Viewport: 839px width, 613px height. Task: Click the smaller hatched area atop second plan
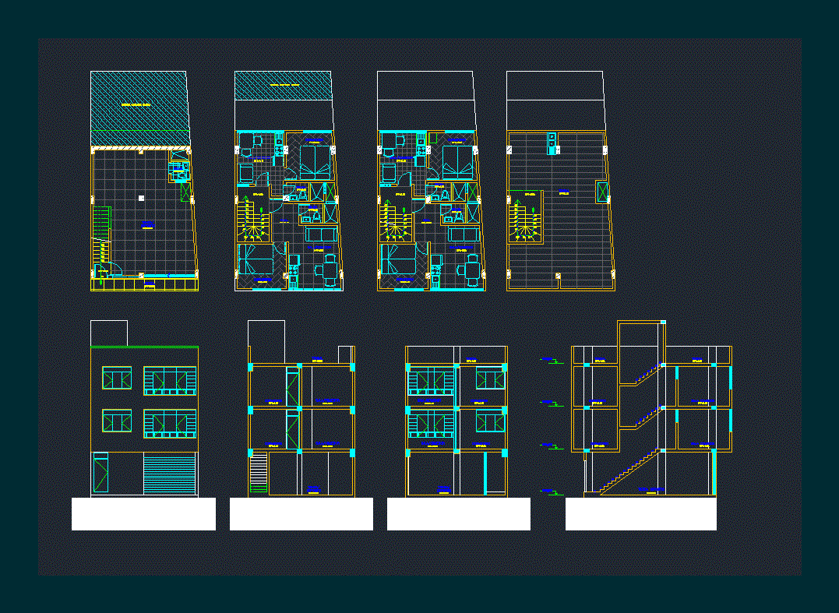[283, 86]
